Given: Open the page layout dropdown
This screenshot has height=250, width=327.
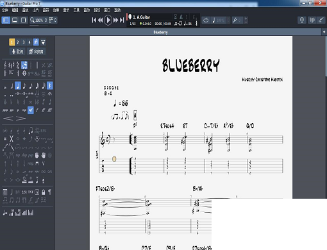Looking at the screenshot, I should (53, 20).
